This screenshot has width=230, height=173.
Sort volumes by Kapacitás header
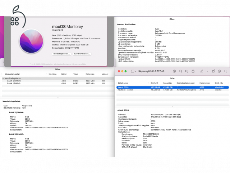coord(167,83)
